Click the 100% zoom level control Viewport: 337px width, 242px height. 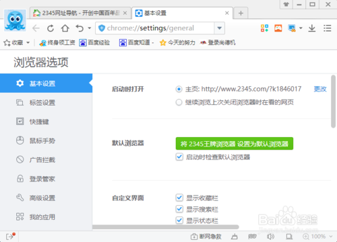click(x=314, y=237)
